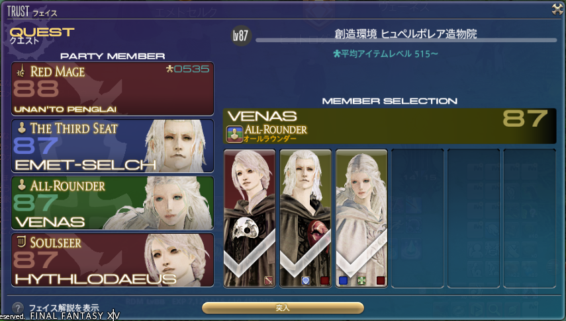The width and height of the screenshot is (566, 321).
Task: Click the help question mark icon
Action: (x=17, y=308)
